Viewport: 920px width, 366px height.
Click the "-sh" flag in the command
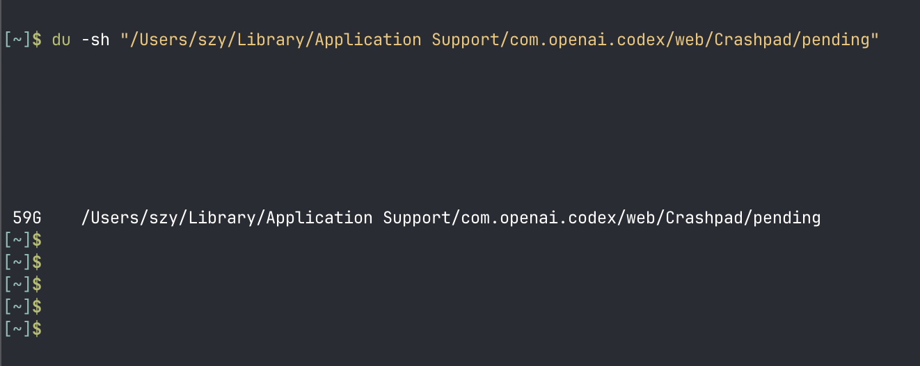(x=95, y=40)
